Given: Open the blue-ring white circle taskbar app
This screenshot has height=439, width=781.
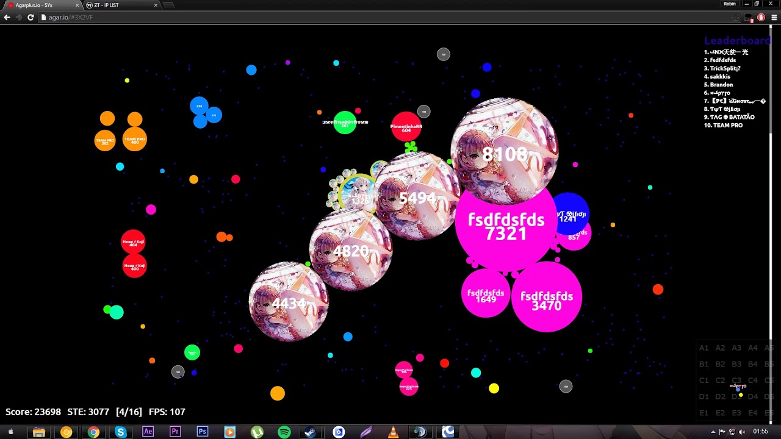Looking at the screenshot, I should tap(339, 432).
